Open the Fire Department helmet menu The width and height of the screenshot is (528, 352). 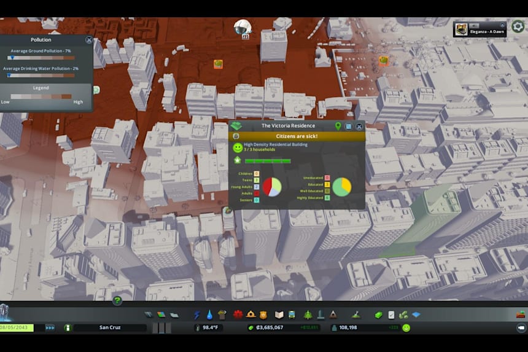tap(250, 315)
